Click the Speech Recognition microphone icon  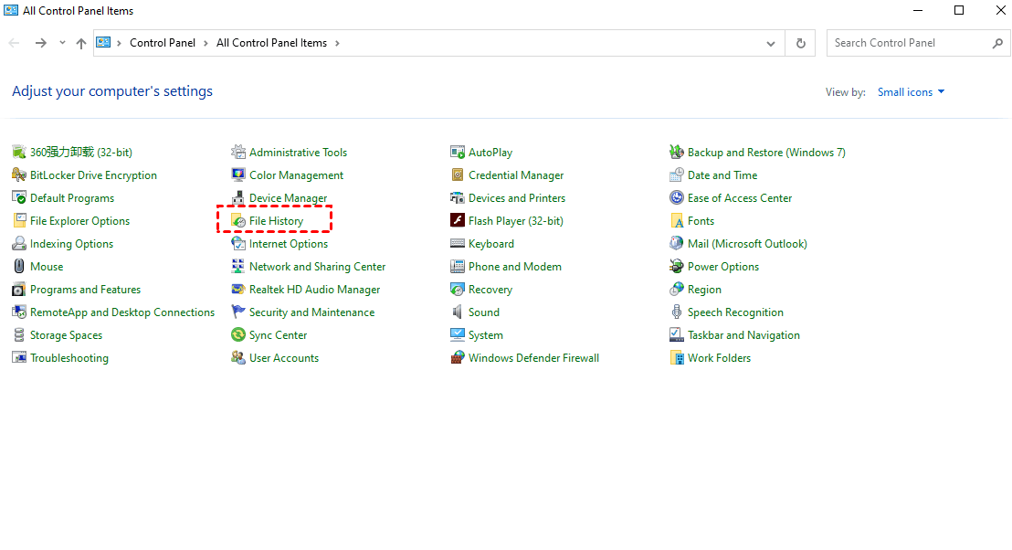pos(677,312)
